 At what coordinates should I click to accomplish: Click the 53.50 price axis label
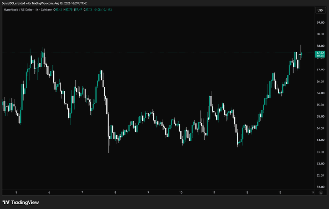tap(320, 152)
